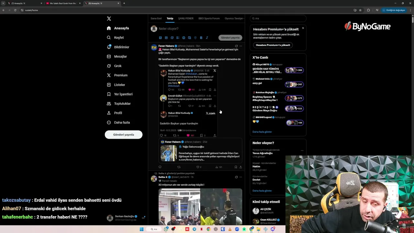The width and height of the screenshot is (414, 233).
Task: Open more options on Selia post
Action: pos(241,177)
